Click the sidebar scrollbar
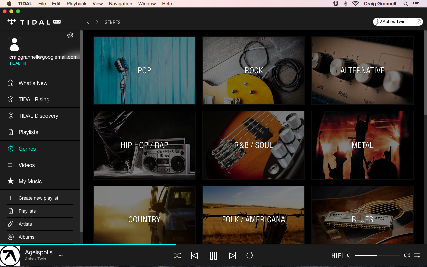The image size is (427, 267). pos(81,131)
